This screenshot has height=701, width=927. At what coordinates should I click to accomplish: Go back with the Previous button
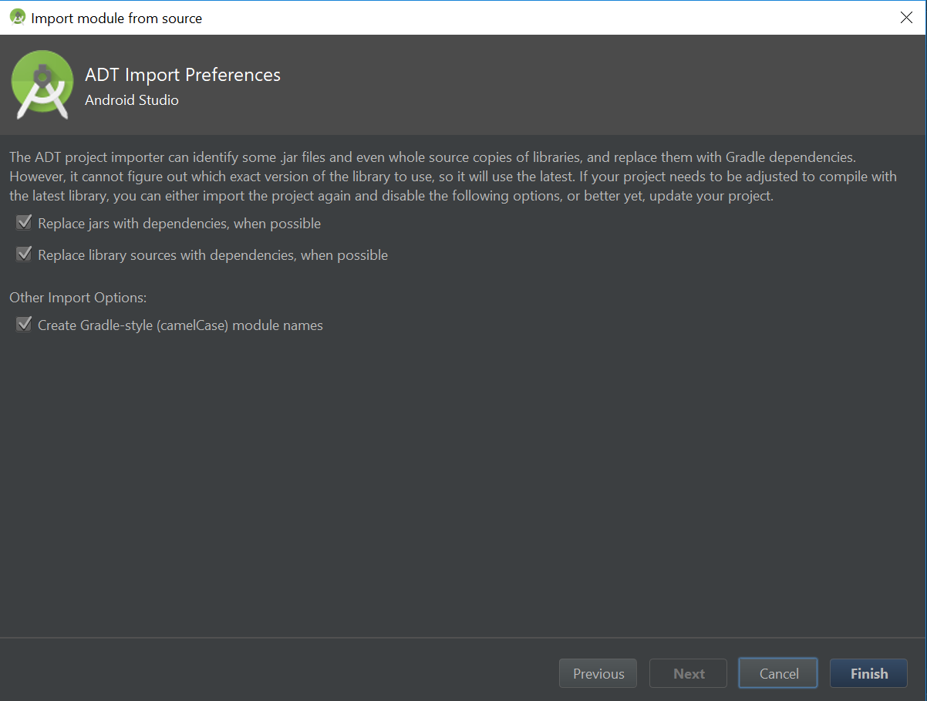(x=598, y=673)
